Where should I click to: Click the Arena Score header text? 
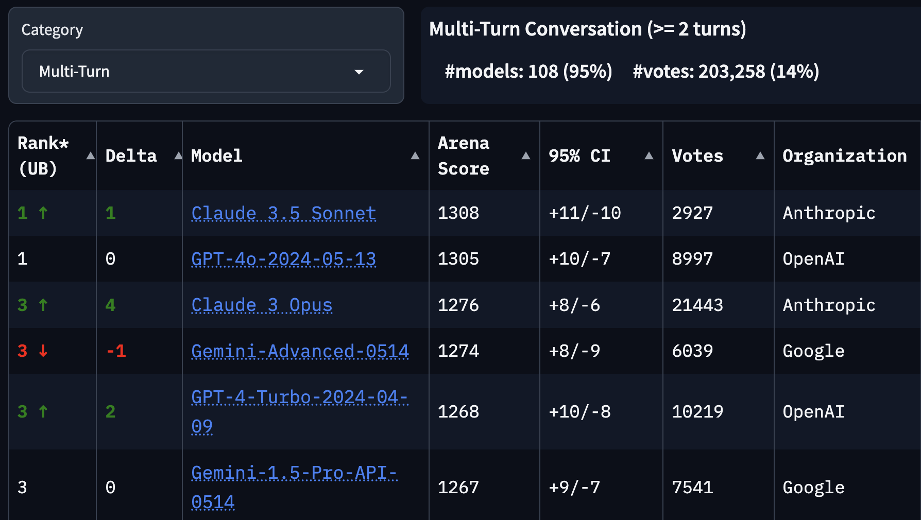(x=463, y=155)
